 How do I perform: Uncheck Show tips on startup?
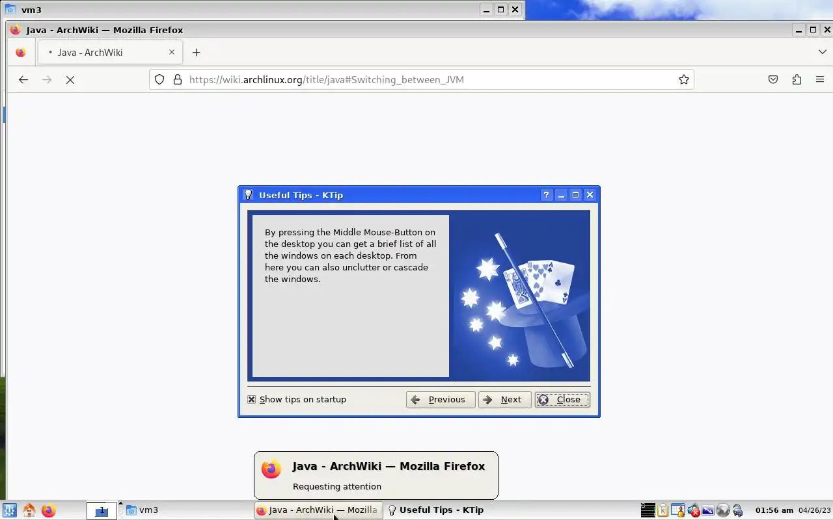point(252,399)
